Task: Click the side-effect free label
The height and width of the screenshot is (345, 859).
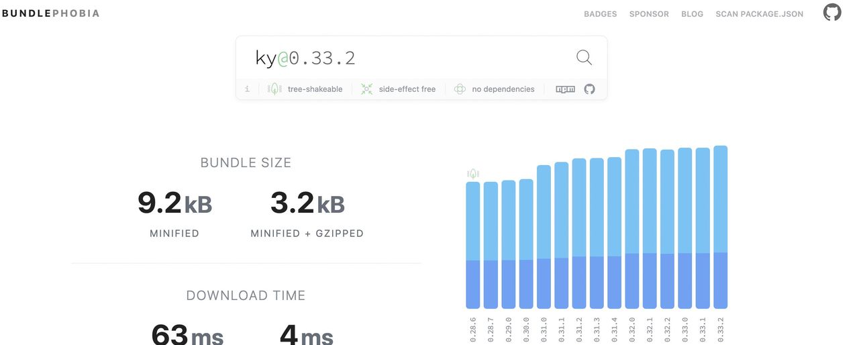Action: [407, 89]
